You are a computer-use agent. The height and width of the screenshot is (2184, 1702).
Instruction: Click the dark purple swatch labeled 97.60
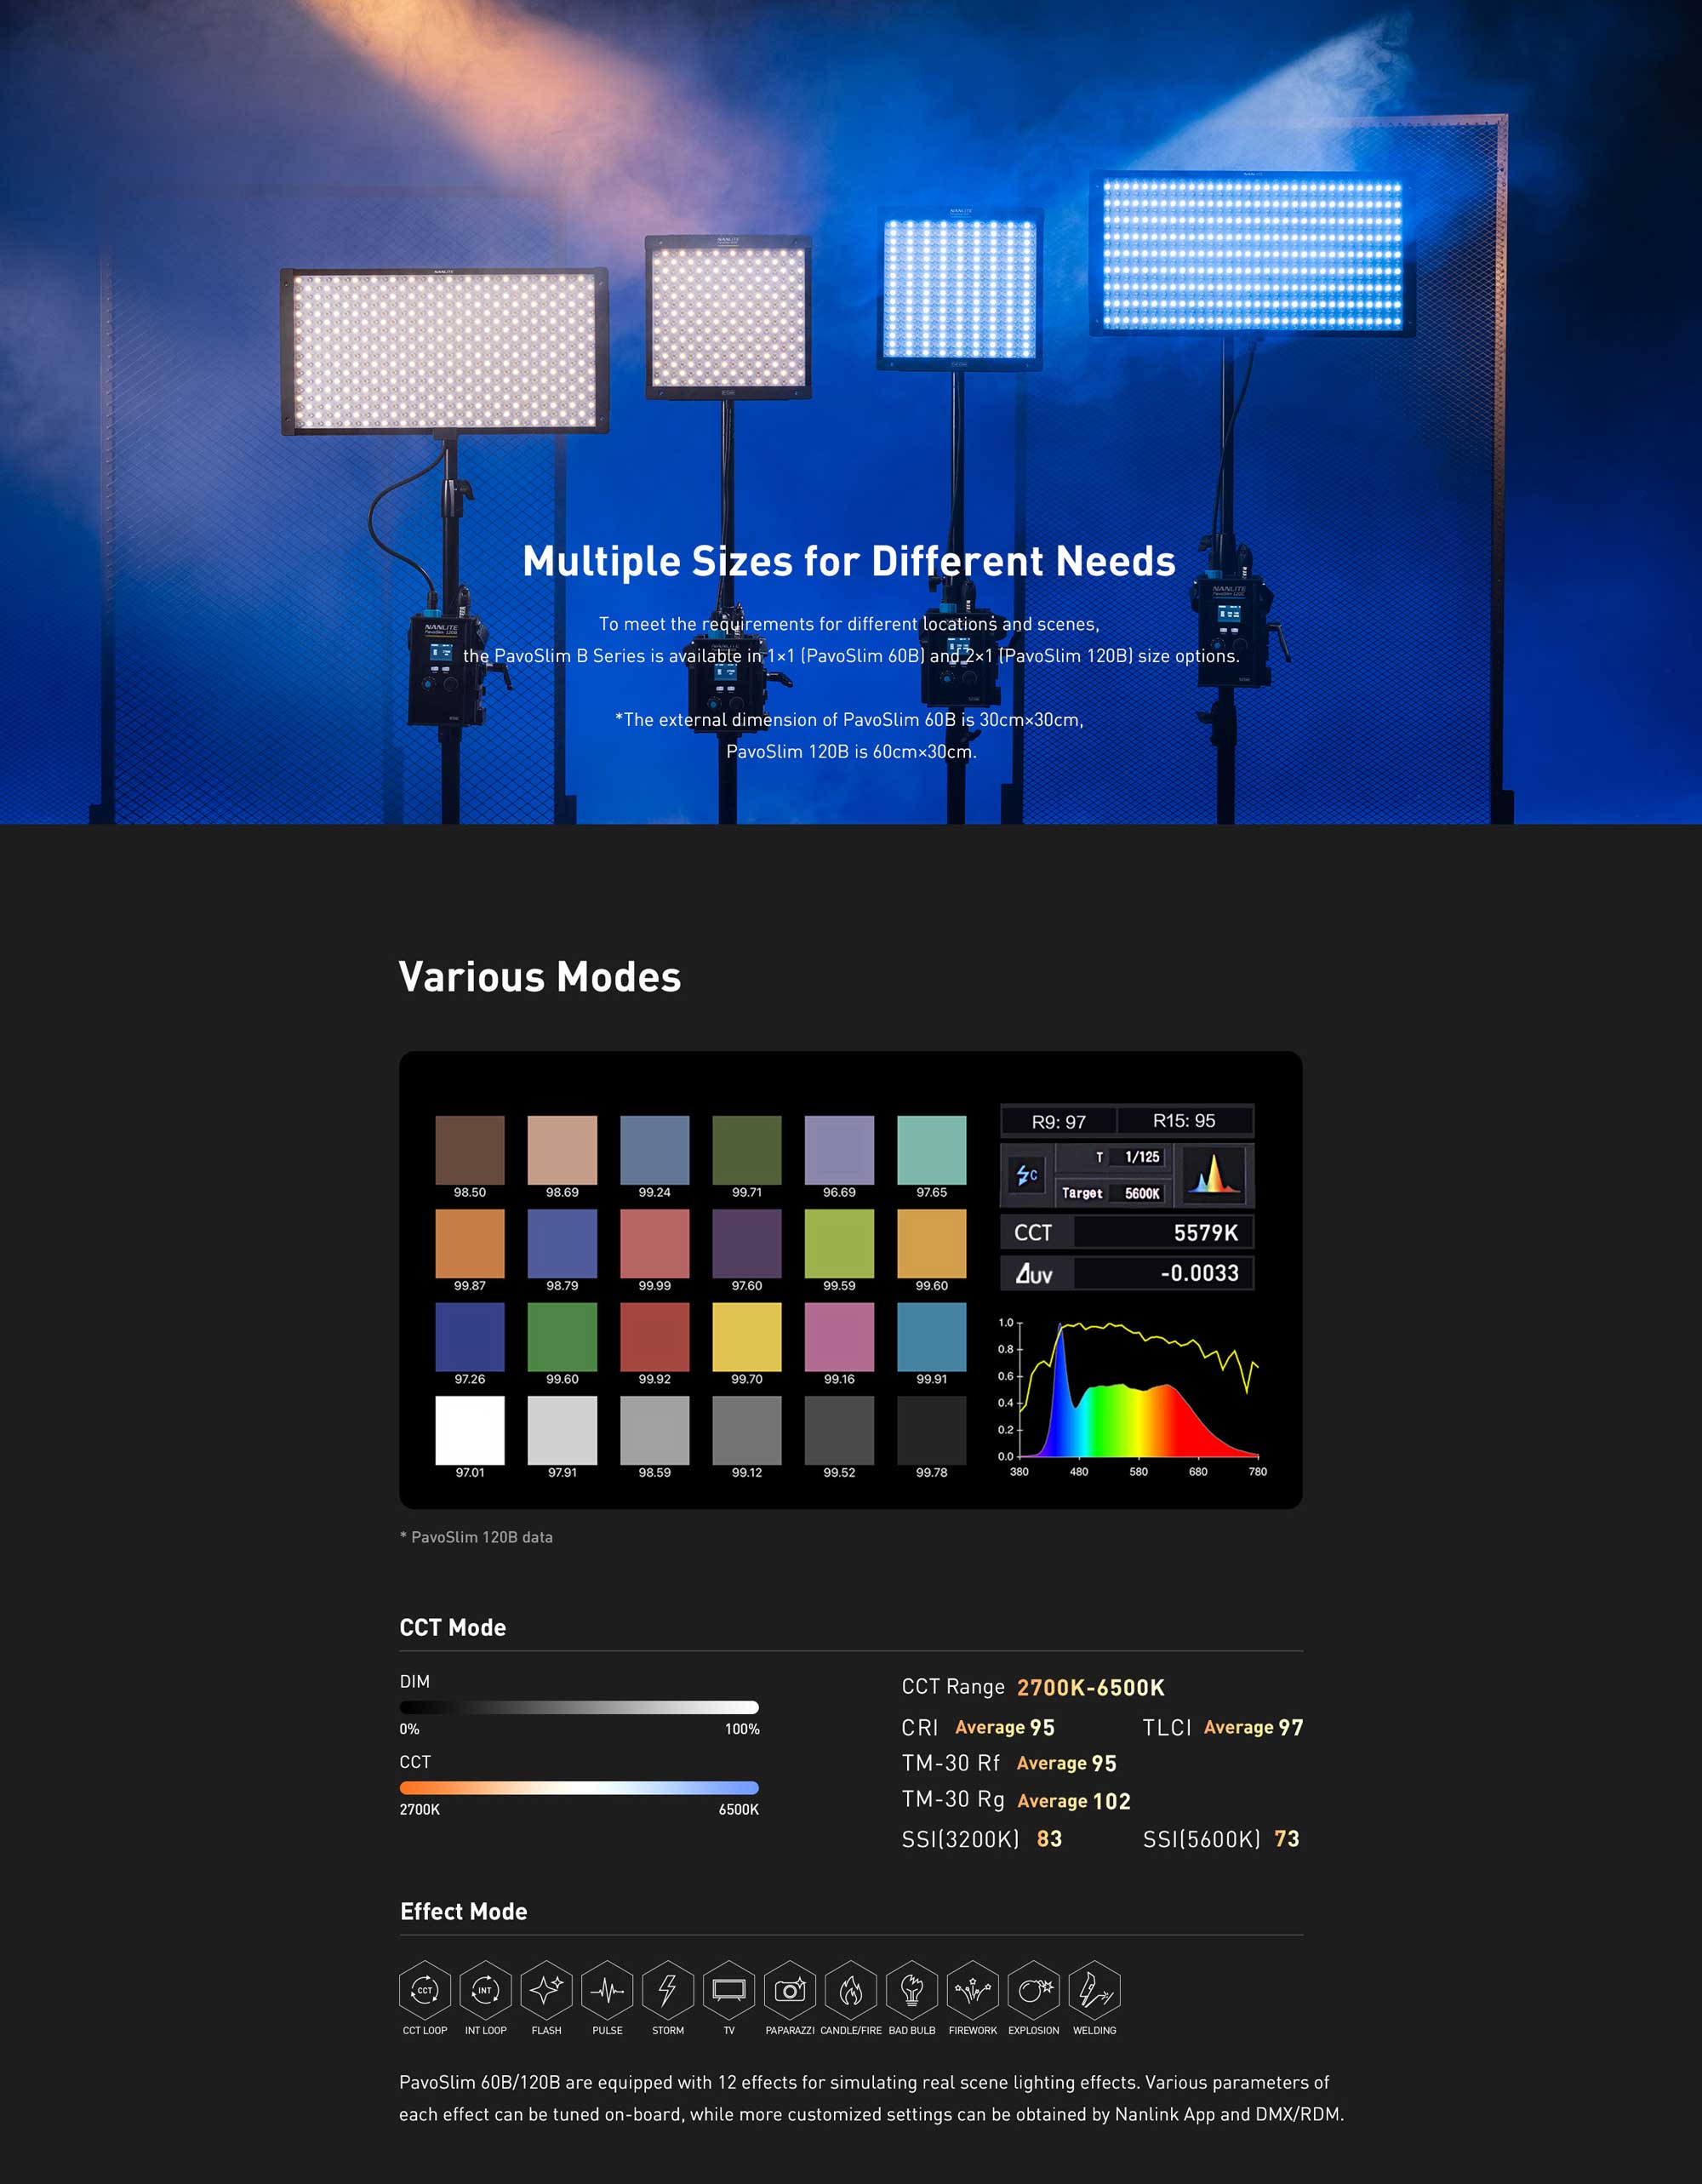tap(747, 1243)
